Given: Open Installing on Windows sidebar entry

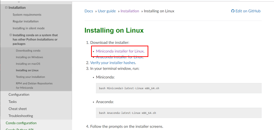Looking at the screenshot, I should [29, 57].
